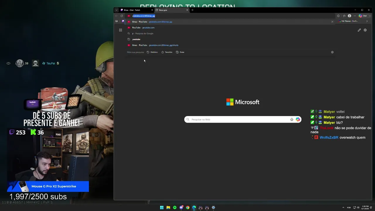Open Microsoft Edge from the taskbar
The height and width of the screenshot is (211, 375).
click(x=194, y=207)
